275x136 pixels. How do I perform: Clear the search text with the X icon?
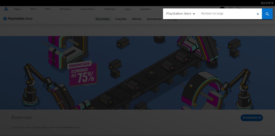(258, 14)
